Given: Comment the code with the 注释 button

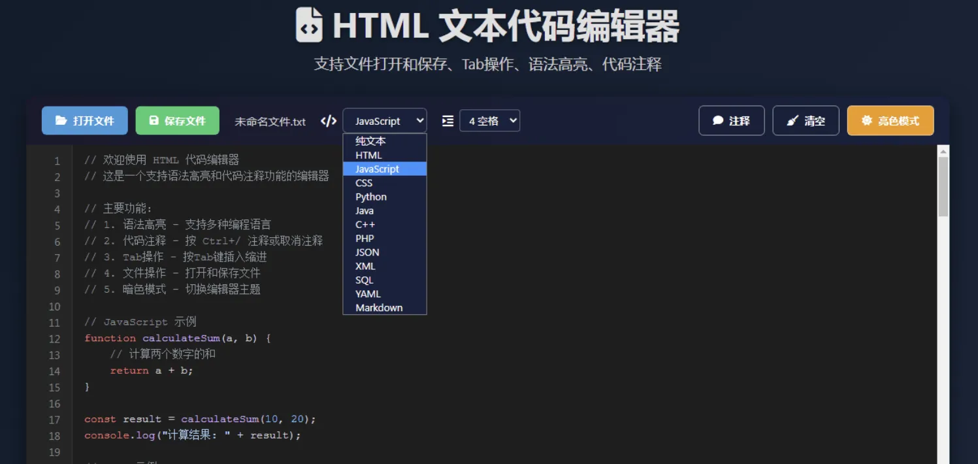Looking at the screenshot, I should 732,120.
